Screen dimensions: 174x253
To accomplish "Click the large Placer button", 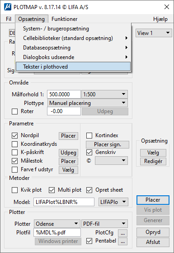I will [x=153, y=200].
